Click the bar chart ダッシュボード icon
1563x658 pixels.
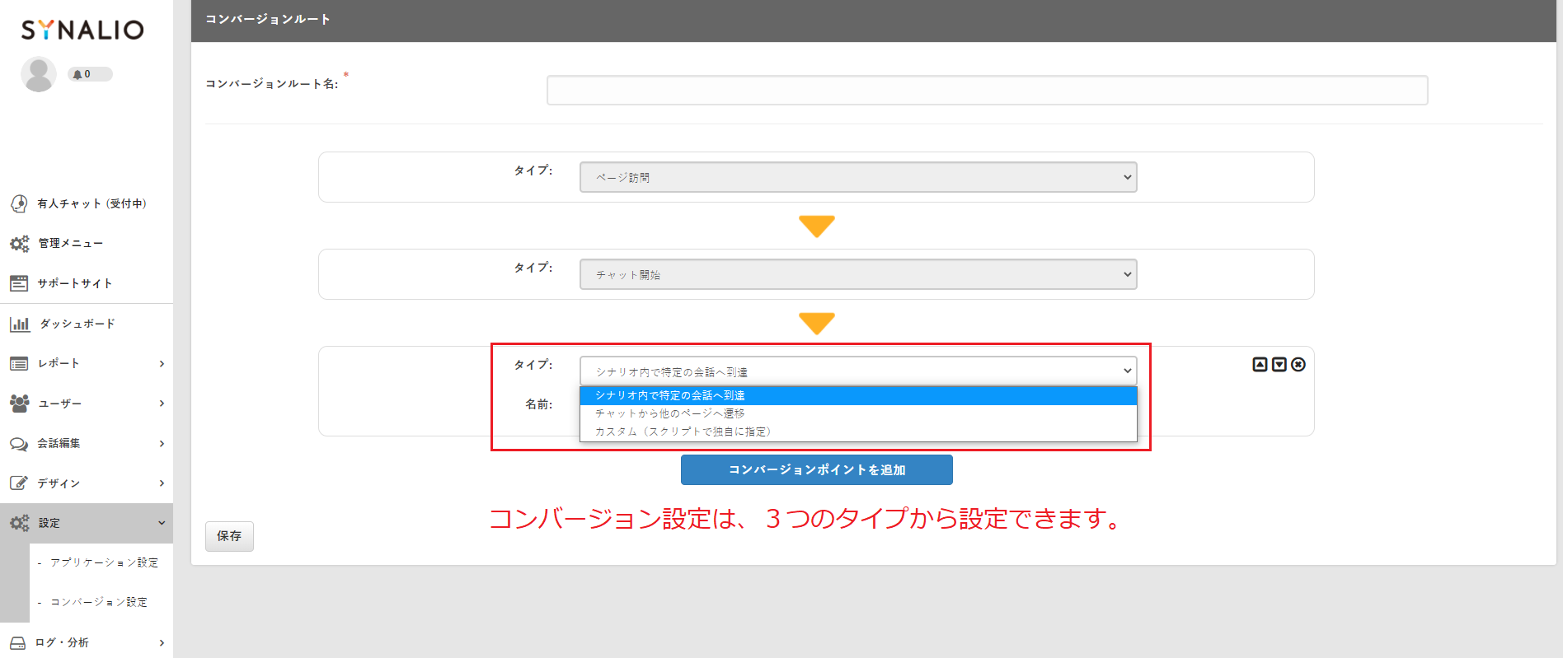tap(20, 324)
